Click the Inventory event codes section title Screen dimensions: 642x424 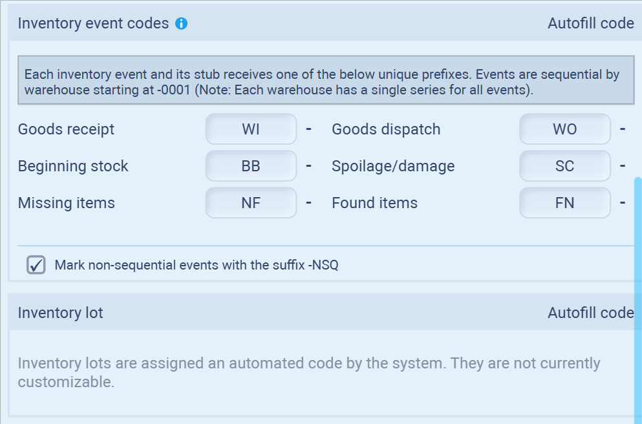click(93, 24)
